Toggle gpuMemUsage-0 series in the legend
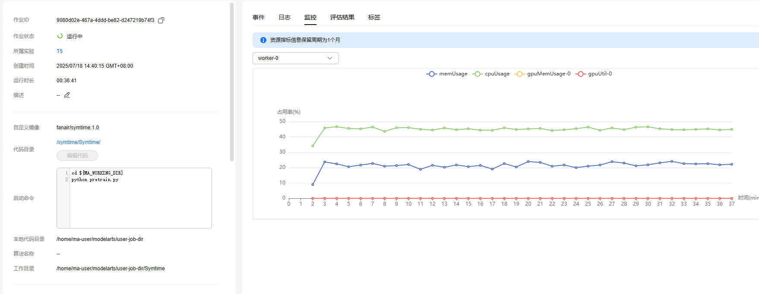Viewport: 759px width, 294px height. coord(542,74)
